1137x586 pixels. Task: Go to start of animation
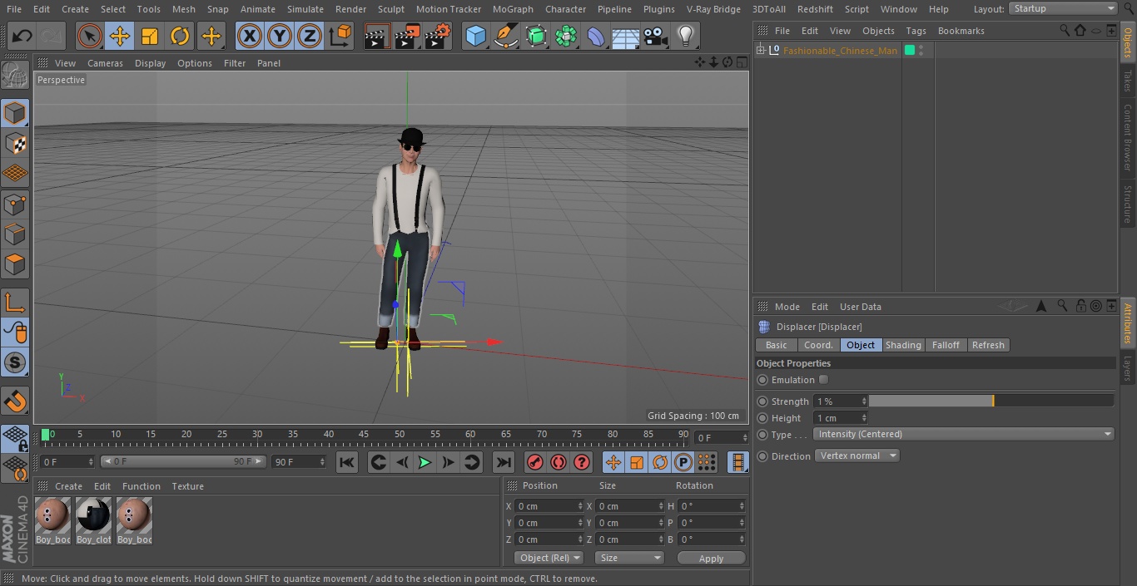tap(347, 462)
